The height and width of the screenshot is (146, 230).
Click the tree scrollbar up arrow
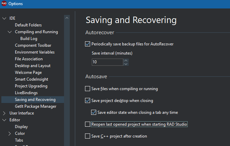[x=67, y=18]
